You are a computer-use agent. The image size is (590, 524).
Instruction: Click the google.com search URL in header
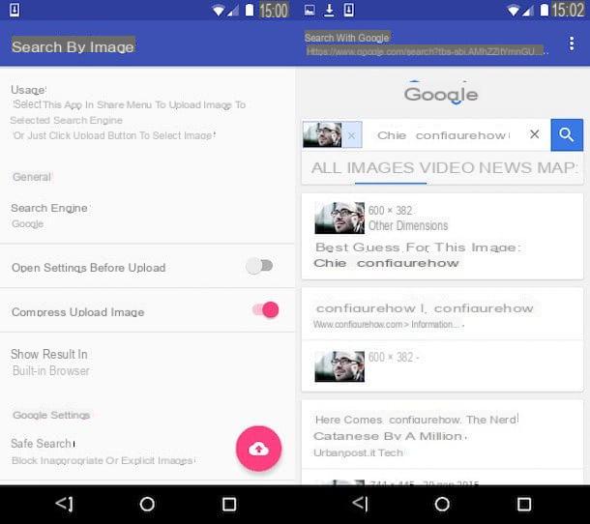coord(427,51)
